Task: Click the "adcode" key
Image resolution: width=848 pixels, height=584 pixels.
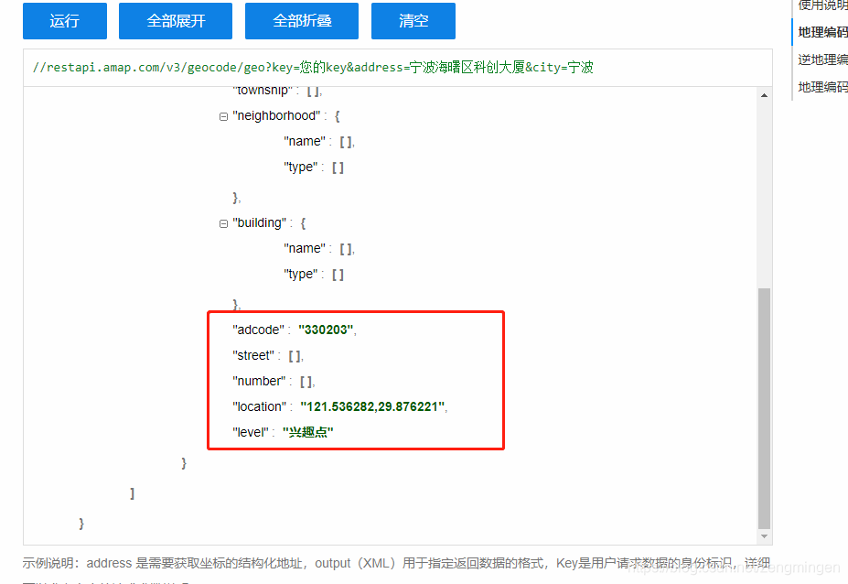Action: [259, 330]
